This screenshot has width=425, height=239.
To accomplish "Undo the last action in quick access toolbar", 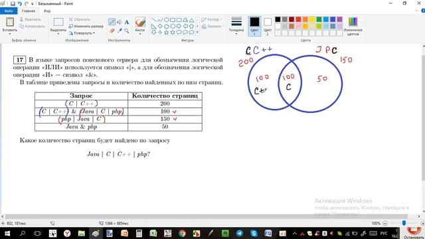I will (x=19, y=4).
